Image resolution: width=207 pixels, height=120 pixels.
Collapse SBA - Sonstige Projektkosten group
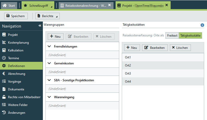pos(50,80)
